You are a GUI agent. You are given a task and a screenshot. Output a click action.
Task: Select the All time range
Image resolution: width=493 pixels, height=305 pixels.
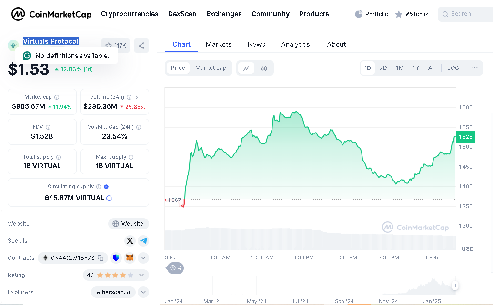tap(432, 68)
